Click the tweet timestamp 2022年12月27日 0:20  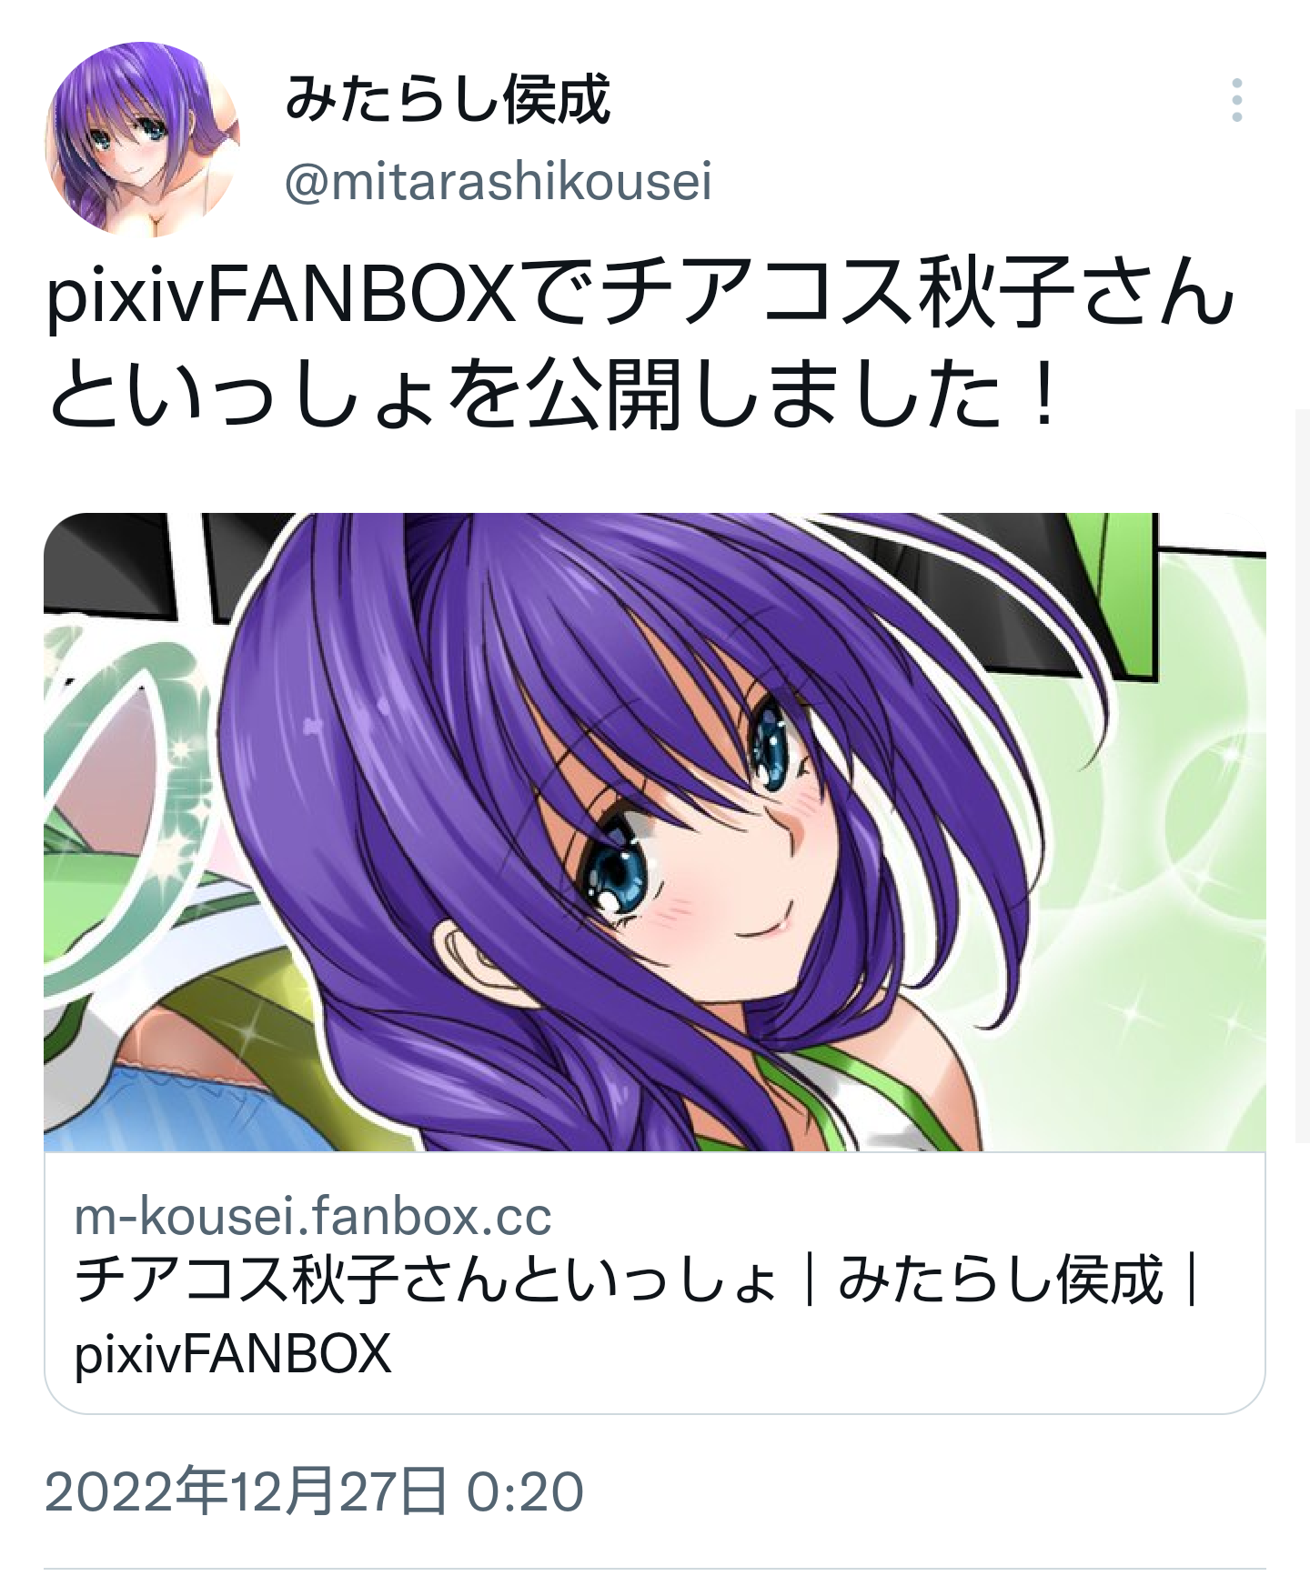314,1491
